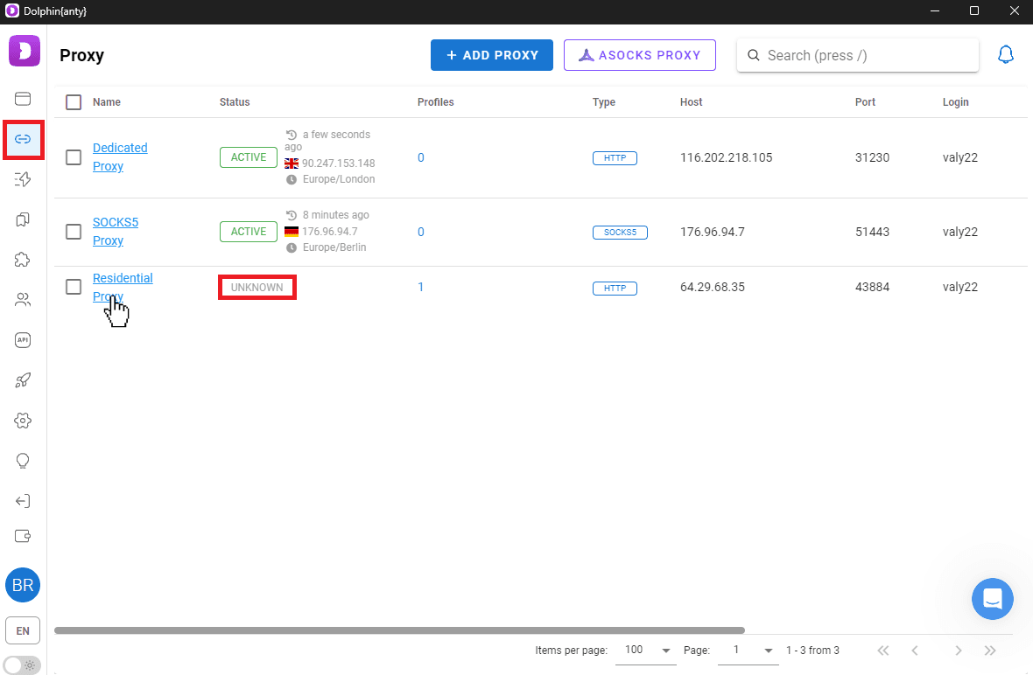The width and height of the screenshot is (1033, 675).
Task: Open the Extensions puzzle-piece sidebar icon
Action: pyautogui.click(x=23, y=260)
